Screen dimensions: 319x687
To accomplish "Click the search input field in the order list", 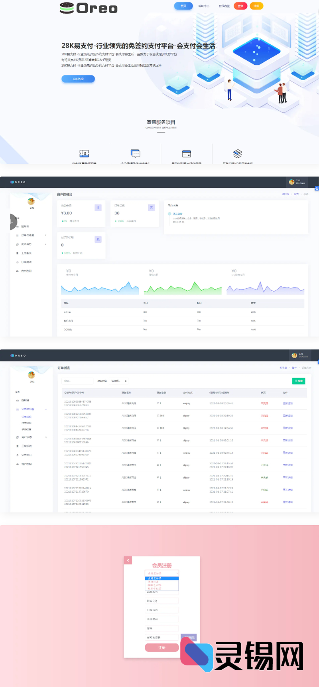I will click(78, 381).
